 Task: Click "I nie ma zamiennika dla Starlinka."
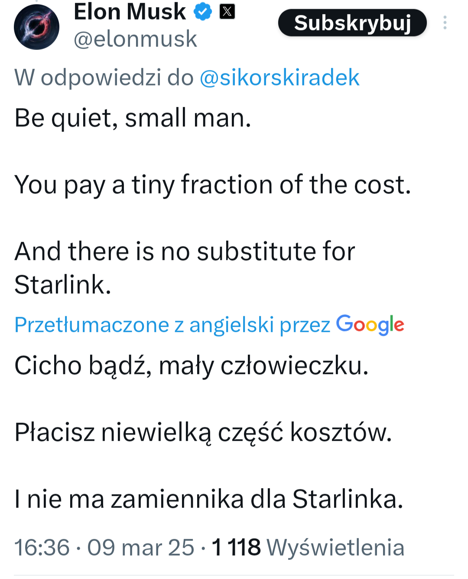[x=208, y=499]
